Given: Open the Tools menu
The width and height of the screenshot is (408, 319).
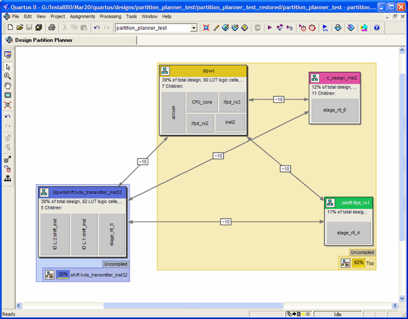Looking at the screenshot, I should click(131, 16).
